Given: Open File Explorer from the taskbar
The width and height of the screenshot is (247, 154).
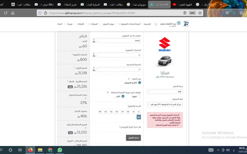Looking at the screenshot, I should pos(40,150).
